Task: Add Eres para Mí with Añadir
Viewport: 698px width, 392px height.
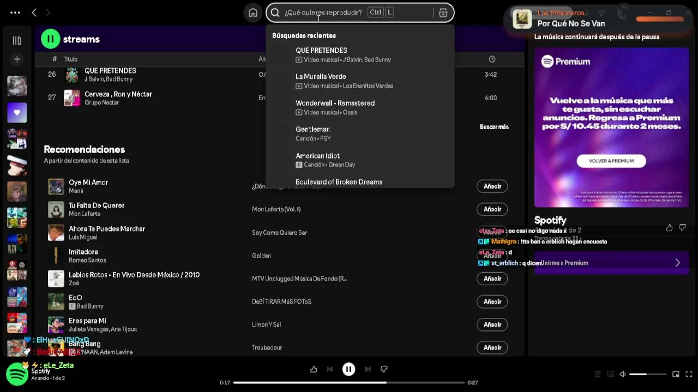Action: click(x=492, y=324)
